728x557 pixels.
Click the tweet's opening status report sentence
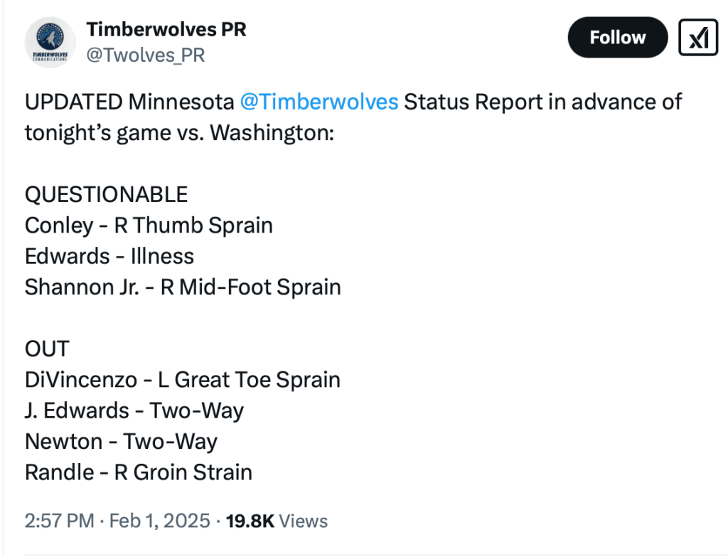pyautogui.click(x=353, y=117)
